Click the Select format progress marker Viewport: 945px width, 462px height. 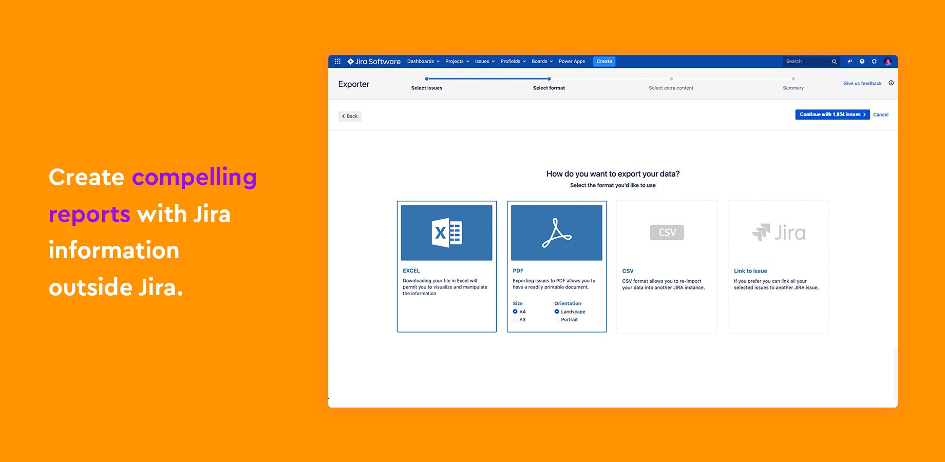click(549, 79)
